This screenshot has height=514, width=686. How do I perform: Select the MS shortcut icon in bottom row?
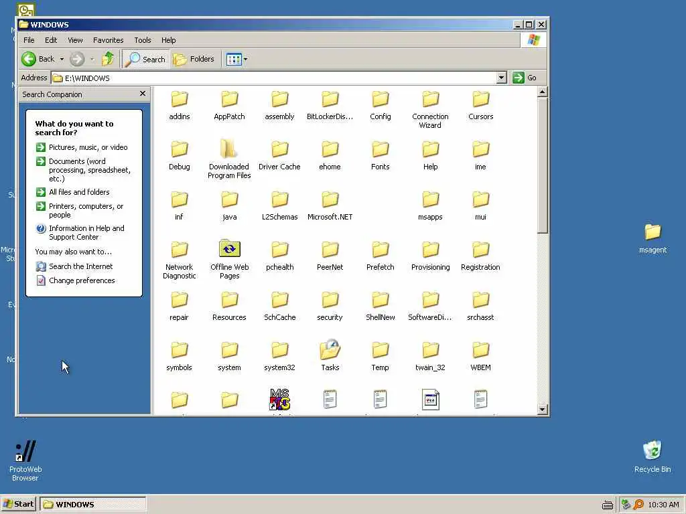pyautogui.click(x=280, y=400)
